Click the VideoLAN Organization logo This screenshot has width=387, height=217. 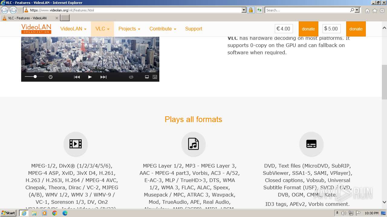pos(36,29)
